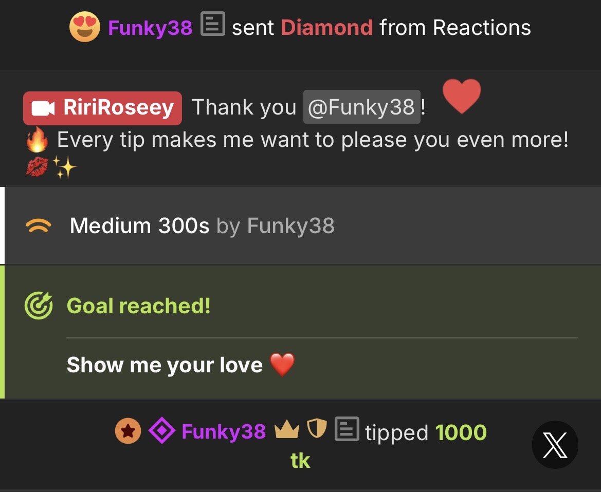
Task: Click the @Funky38 mention tag
Action: coord(362,107)
